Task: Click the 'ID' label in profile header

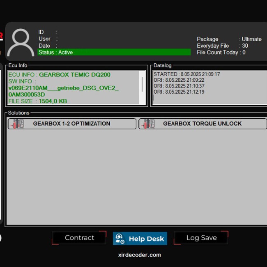Action: coord(41,32)
